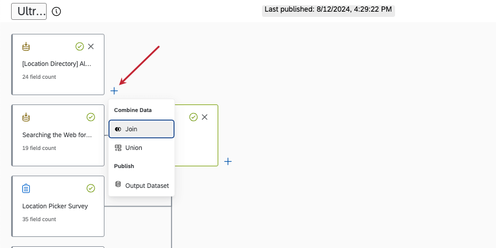Select the 'Searching the Web for...' node title
Screen dimensions: 496x248
(57, 135)
